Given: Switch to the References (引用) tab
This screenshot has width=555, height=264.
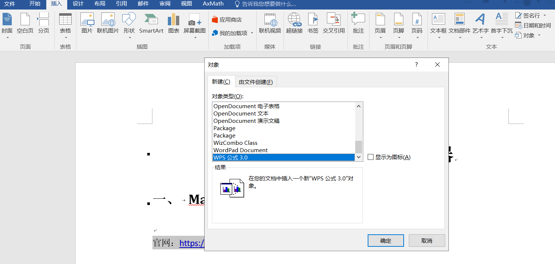Looking at the screenshot, I should [x=121, y=4].
